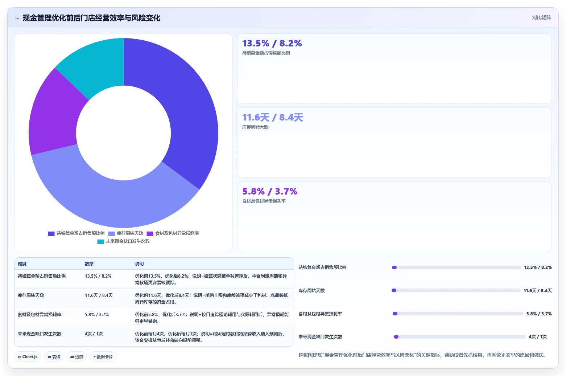Screen dimensions: 566x376
Task: Select the 5.8% / 3.7% data card
Action: [394, 217]
